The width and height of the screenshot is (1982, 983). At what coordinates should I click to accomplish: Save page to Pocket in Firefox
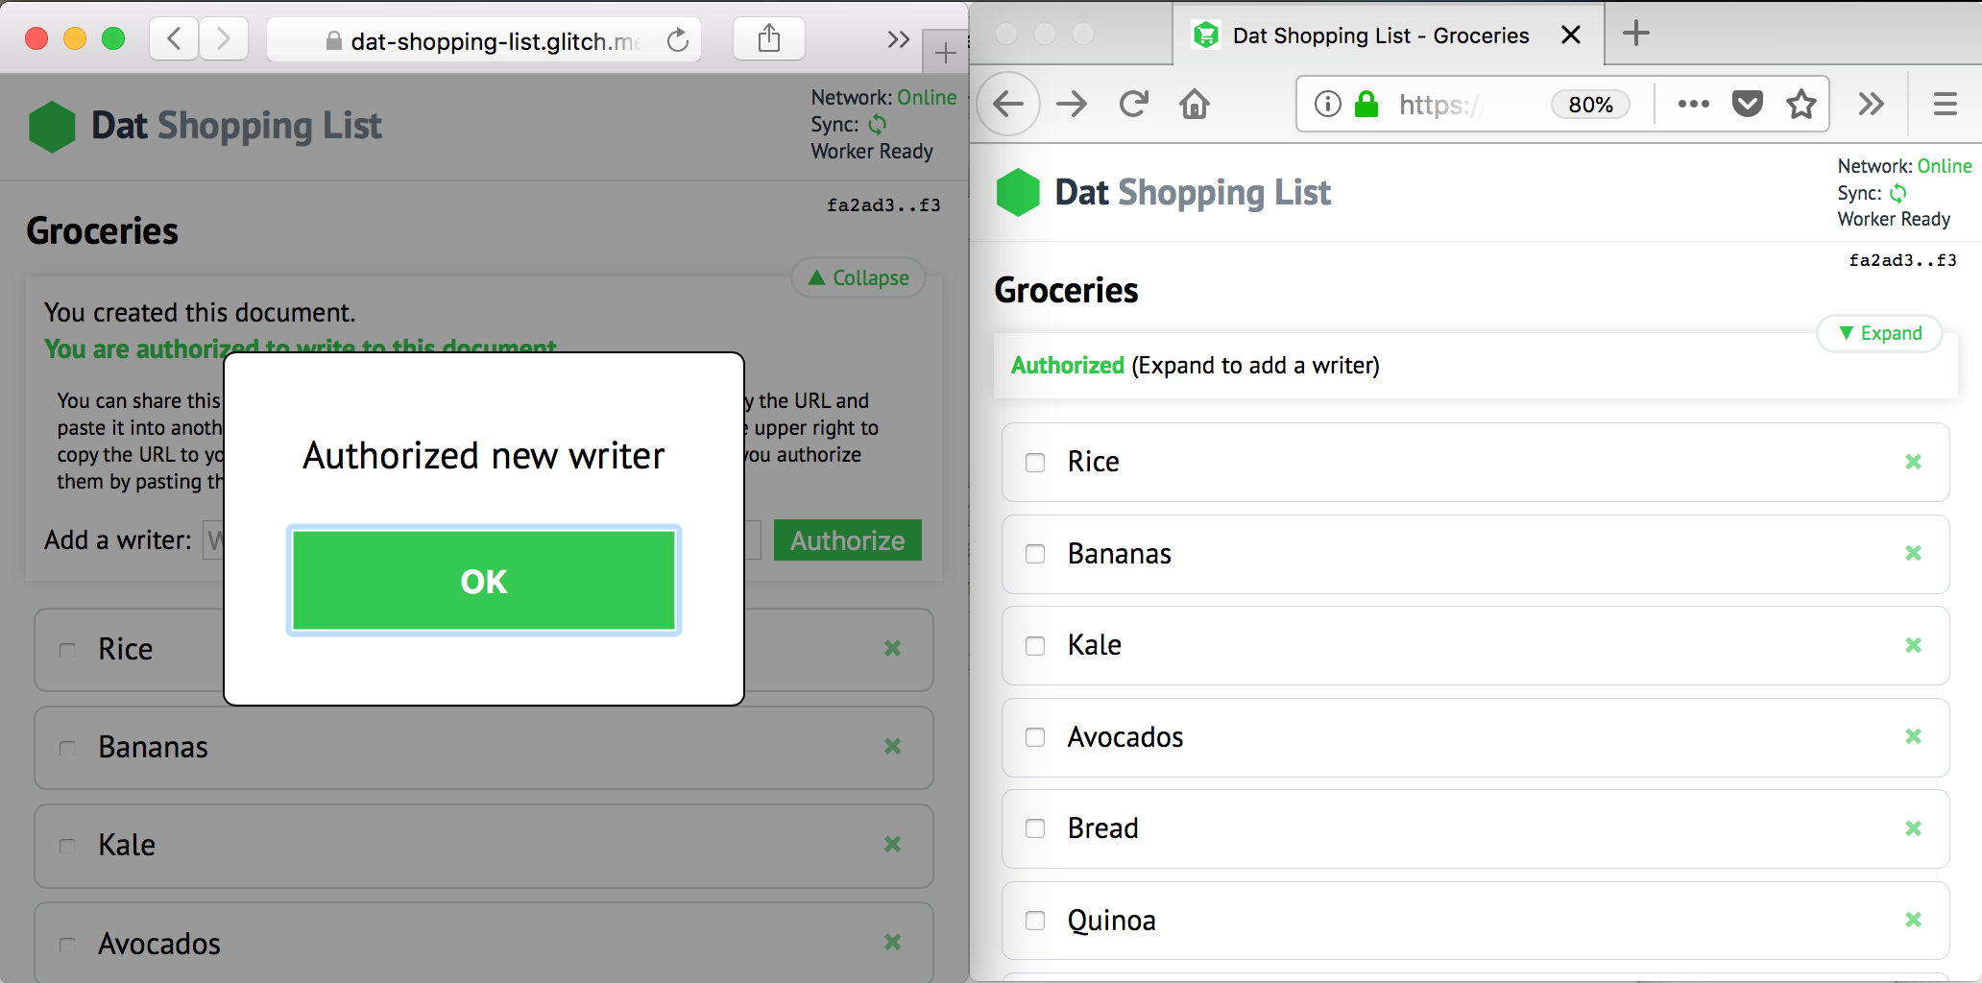[x=1748, y=104]
